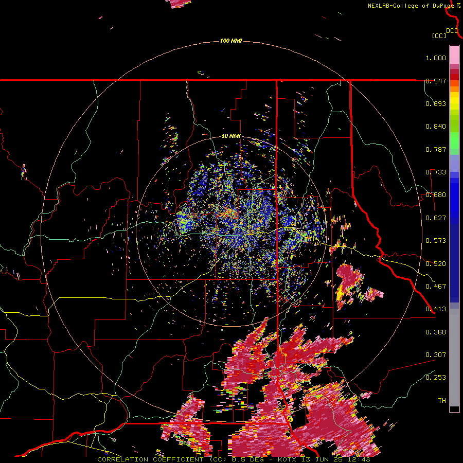This screenshot has width=463, height=463.
Task: Click the [CC] legend title
Action: tap(439, 35)
